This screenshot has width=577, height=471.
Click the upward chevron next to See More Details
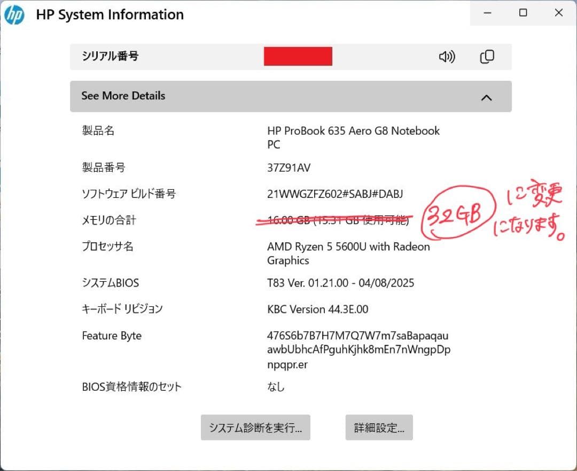click(x=486, y=97)
